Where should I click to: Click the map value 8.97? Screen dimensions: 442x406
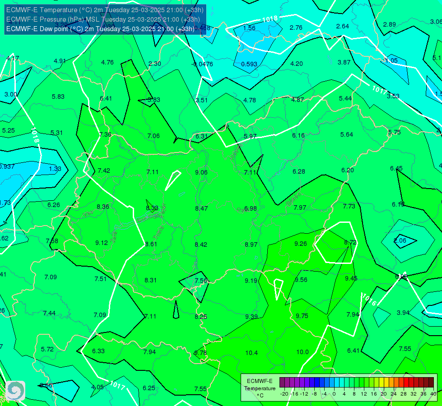tap(251, 245)
